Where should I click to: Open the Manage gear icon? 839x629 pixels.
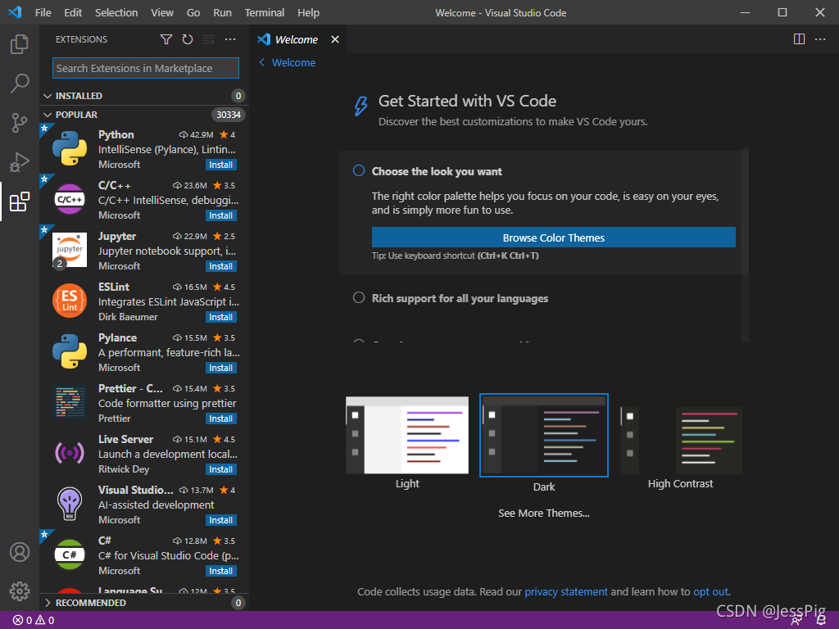20,591
